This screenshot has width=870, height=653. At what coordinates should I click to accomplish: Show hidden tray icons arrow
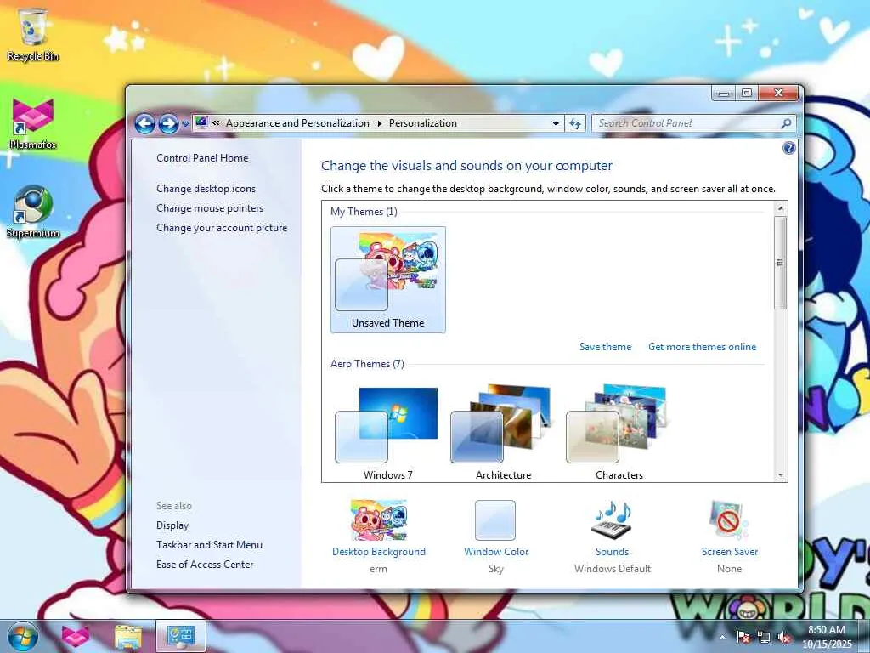click(722, 637)
